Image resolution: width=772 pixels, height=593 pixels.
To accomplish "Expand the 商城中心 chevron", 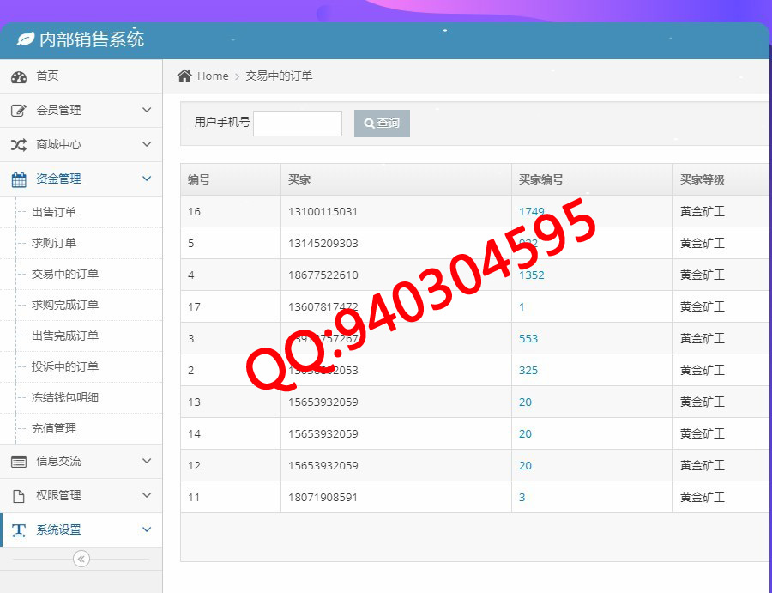I will [x=147, y=145].
